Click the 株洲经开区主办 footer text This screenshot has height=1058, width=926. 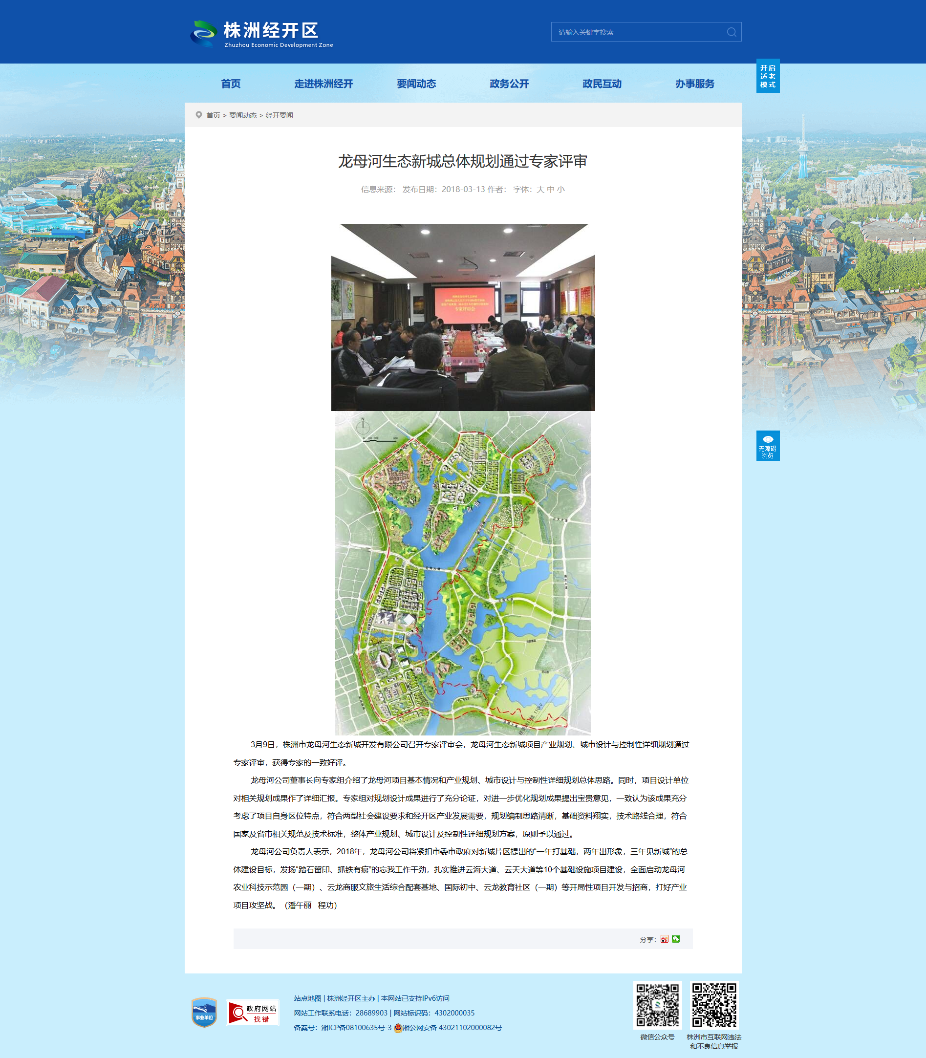click(351, 998)
